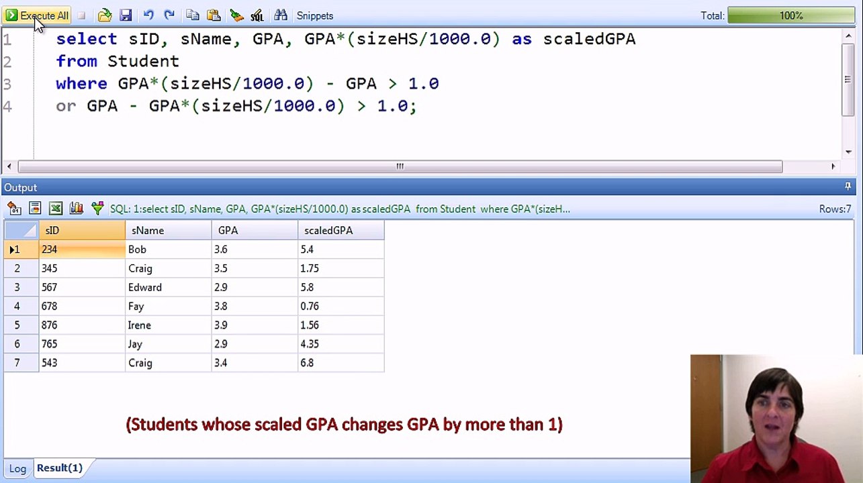This screenshot has height=483, width=863.
Task: Click the SQL formatter icon
Action: tap(257, 15)
